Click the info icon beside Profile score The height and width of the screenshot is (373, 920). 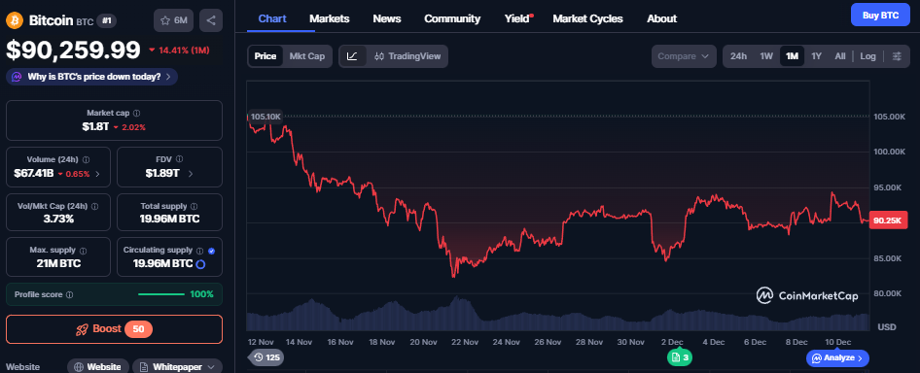[69, 294]
